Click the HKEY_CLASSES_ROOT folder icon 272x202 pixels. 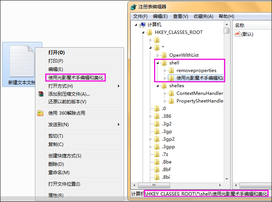click(150, 32)
